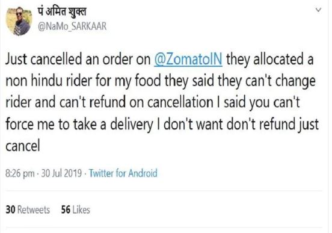Click the line starting 'non hindu rider'
This screenshot has height=233, width=332.
(161, 81)
